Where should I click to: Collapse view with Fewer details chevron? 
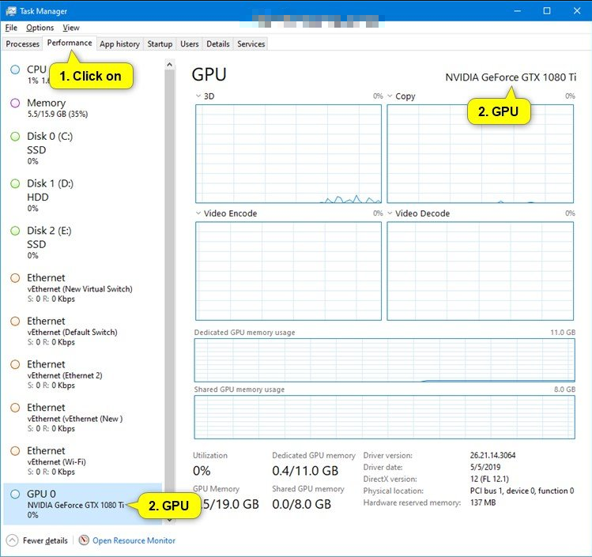click(13, 540)
